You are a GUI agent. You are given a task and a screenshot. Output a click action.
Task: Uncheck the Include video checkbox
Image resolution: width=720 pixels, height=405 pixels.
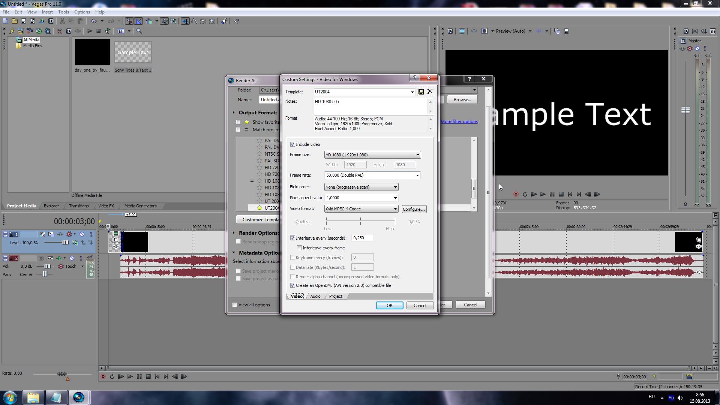292,144
